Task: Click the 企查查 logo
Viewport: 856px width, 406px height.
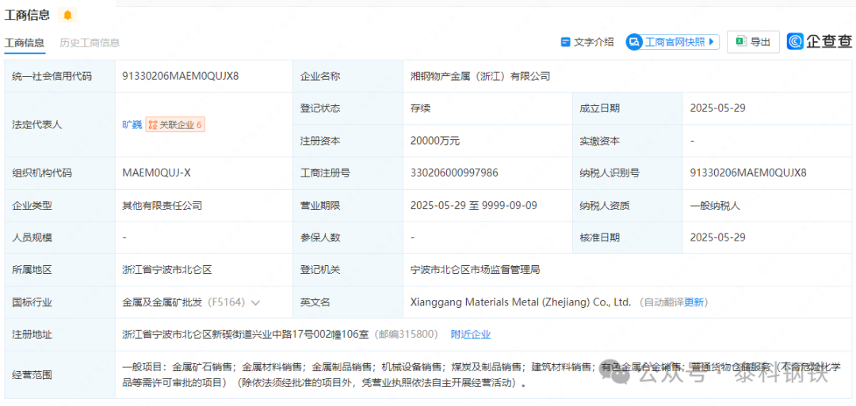Action: pos(820,41)
